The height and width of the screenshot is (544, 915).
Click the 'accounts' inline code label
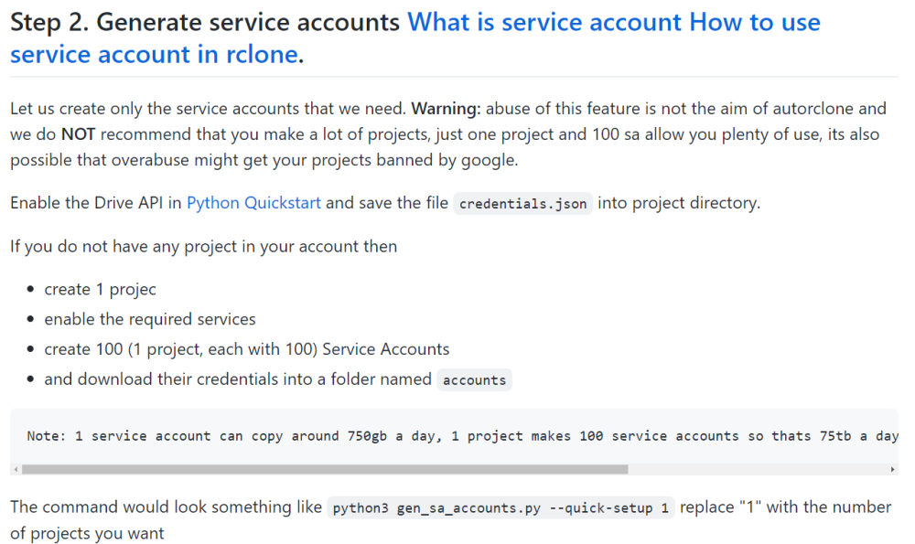pos(474,380)
